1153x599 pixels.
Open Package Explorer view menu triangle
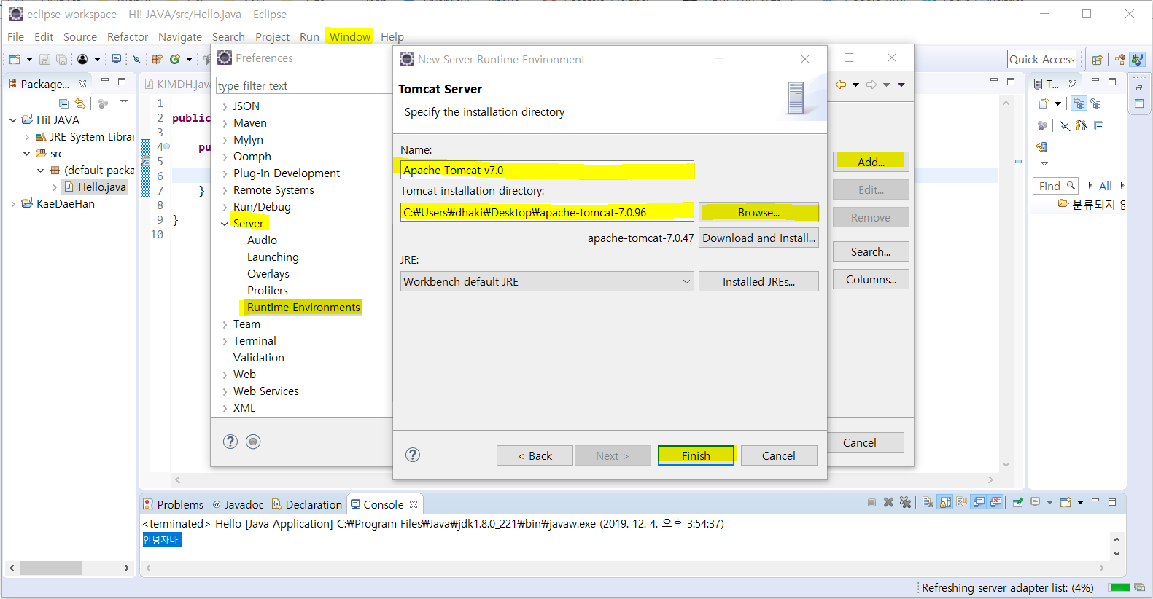(x=124, y=101)
